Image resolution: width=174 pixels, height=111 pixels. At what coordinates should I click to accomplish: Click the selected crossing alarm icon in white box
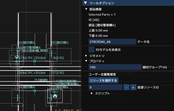point(55,96)
